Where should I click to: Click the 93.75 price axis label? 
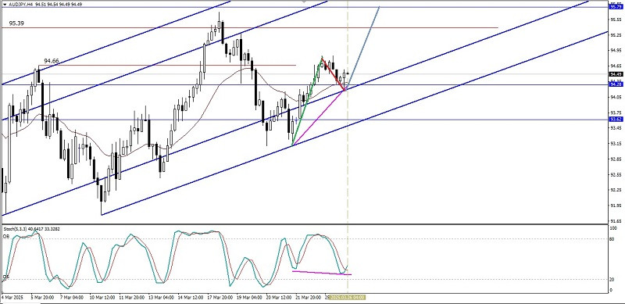point(615,113)
